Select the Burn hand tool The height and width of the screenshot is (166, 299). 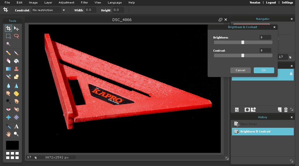(x=16, y=102)
